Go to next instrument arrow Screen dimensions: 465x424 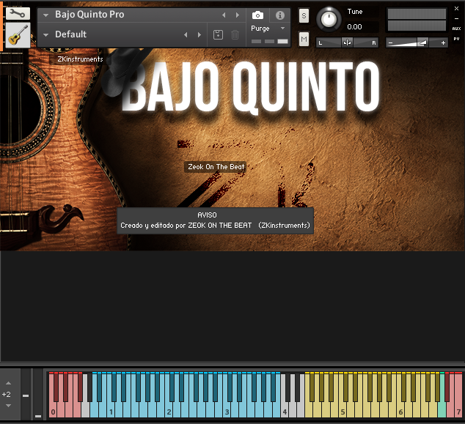tap(237, 15)
